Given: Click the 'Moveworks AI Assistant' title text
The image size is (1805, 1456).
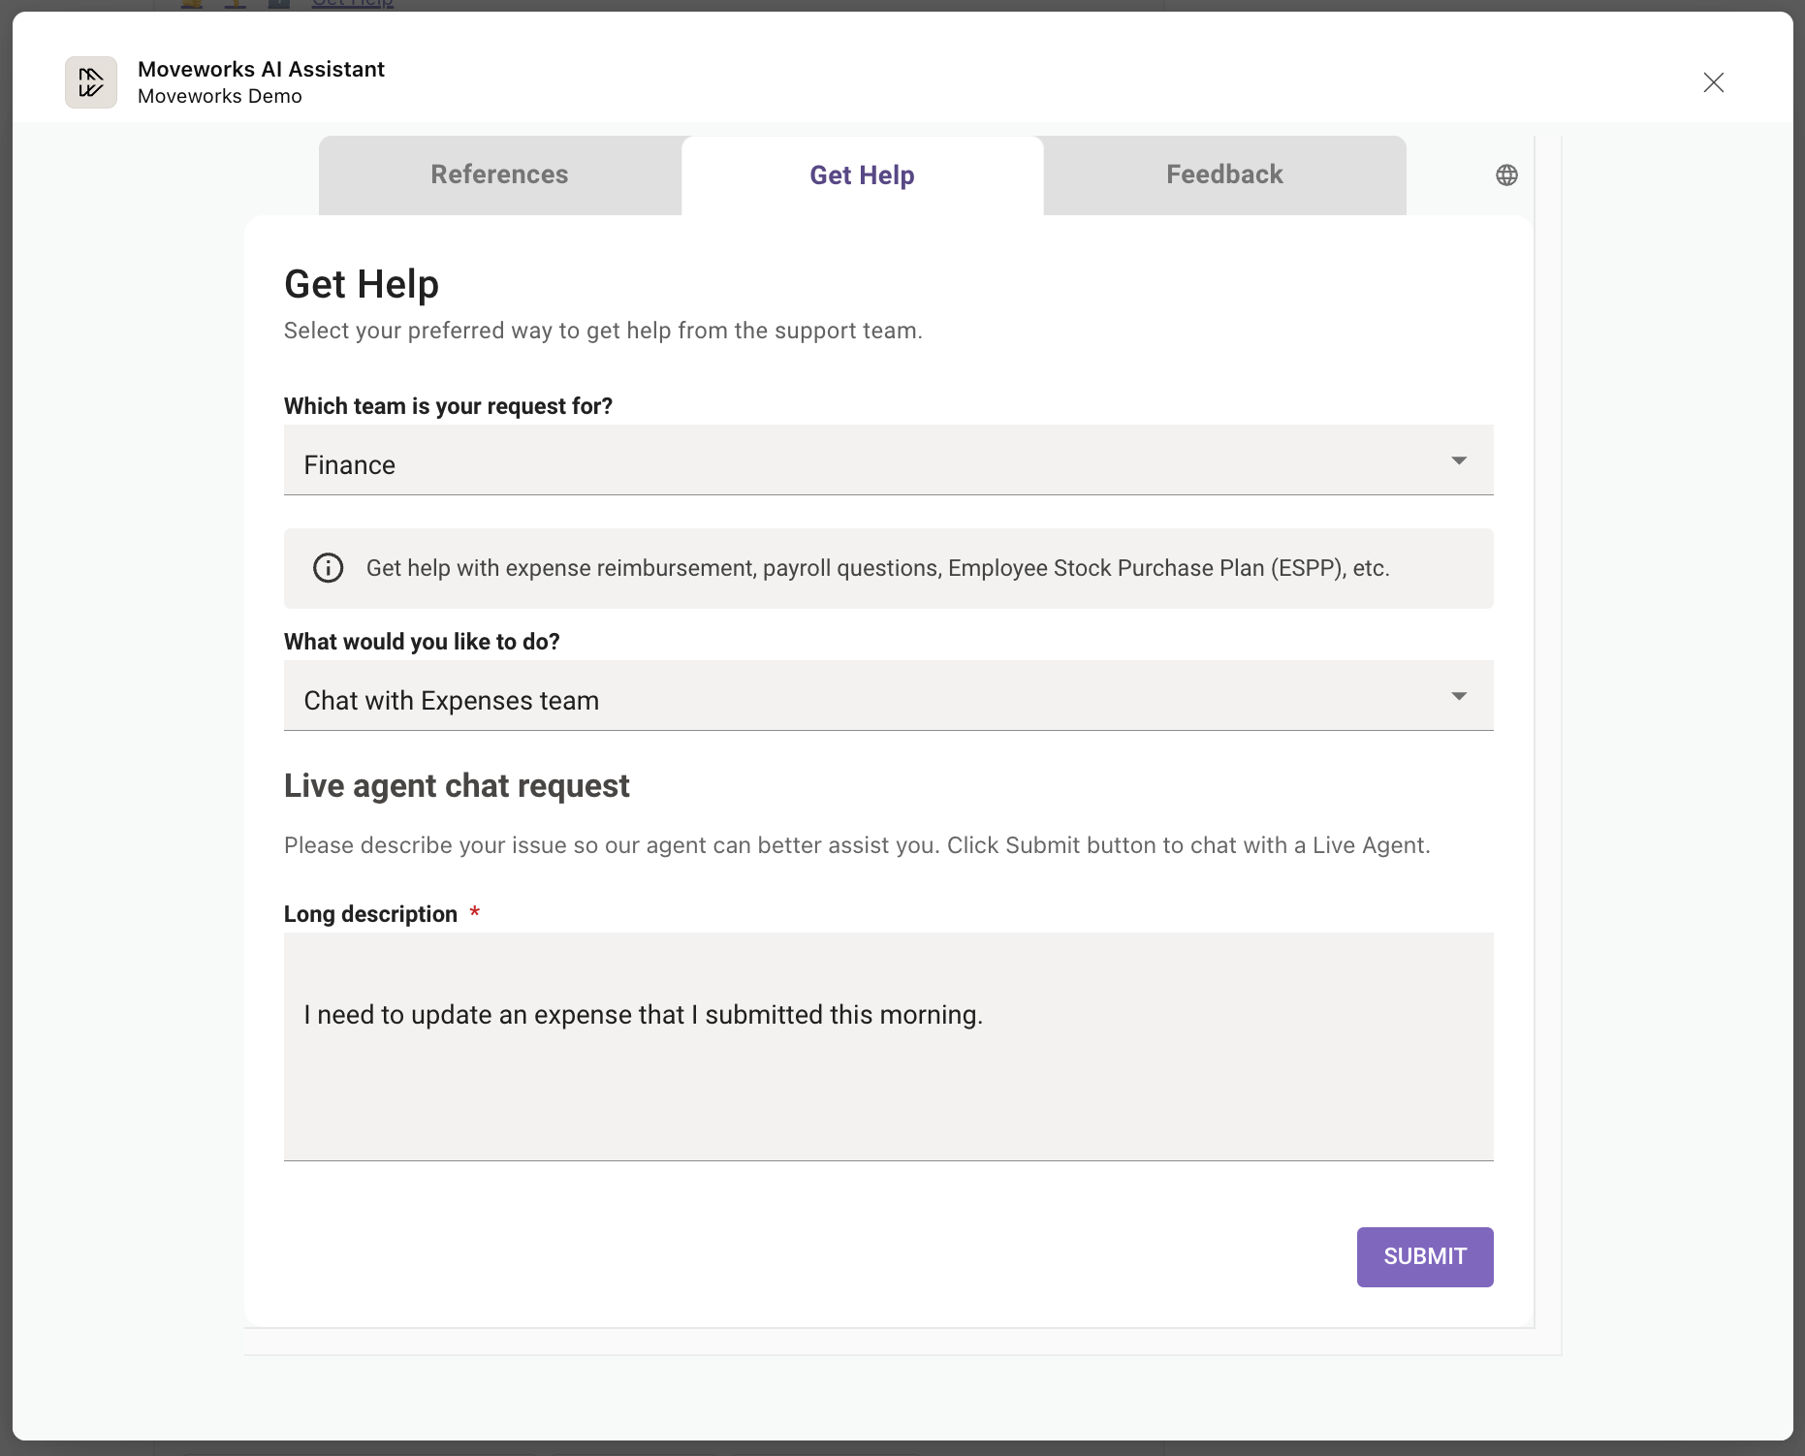Looking at the screenshot, I should [262, 69].
